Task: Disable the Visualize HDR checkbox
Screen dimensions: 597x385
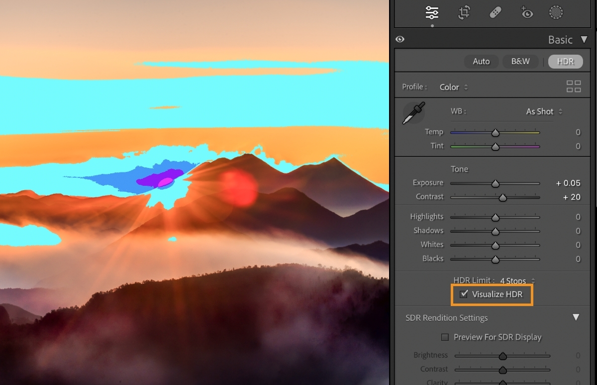Action: (464, 294)
